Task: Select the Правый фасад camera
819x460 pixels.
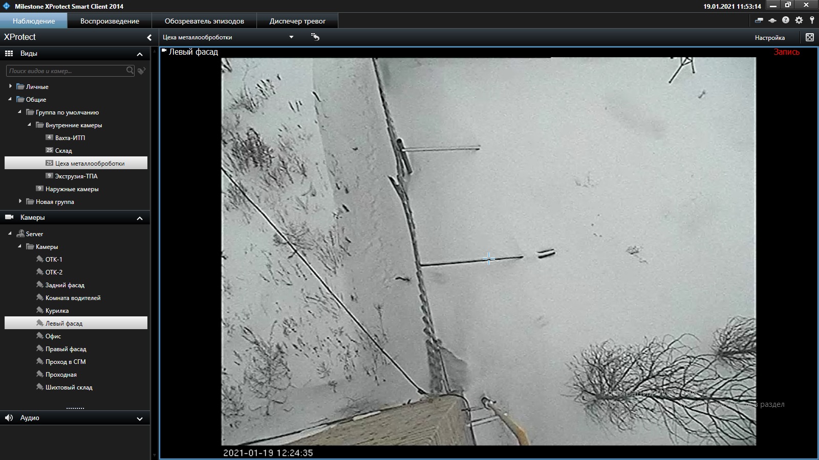Action: pyautogui.click(x=66, y=349)
